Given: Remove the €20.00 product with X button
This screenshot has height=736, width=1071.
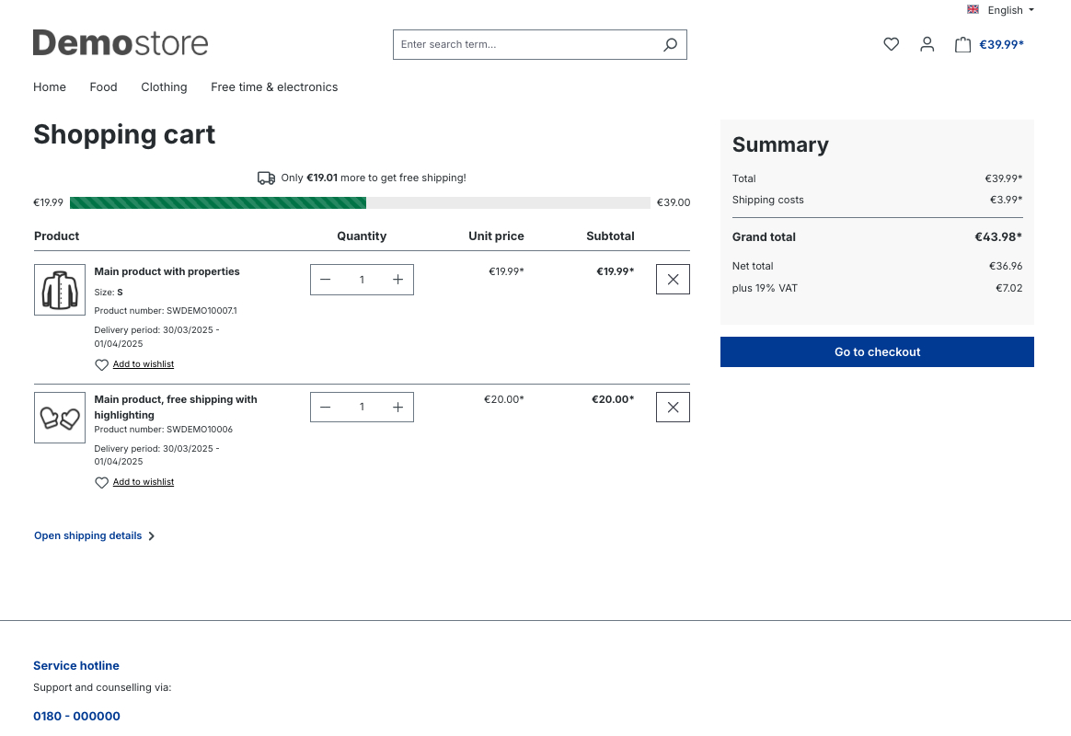Looking at the screenshot, I should pyautogui.click(x=673, y=408).
